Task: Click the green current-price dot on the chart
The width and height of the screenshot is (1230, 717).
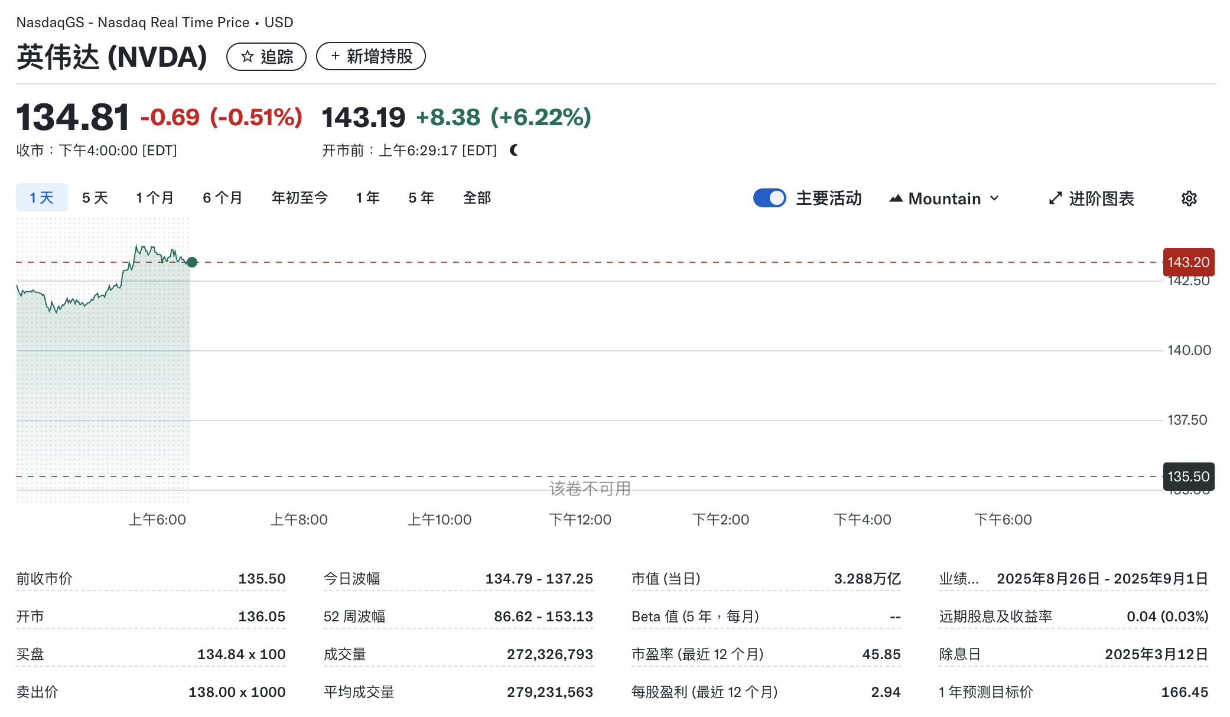Action: coord(192,262)
